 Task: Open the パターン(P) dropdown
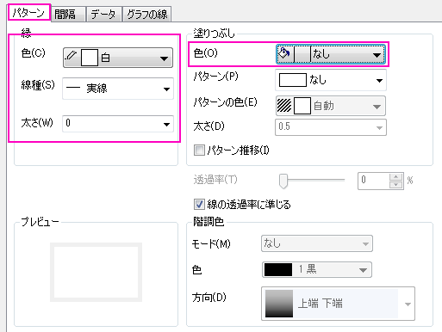[331, 80]
